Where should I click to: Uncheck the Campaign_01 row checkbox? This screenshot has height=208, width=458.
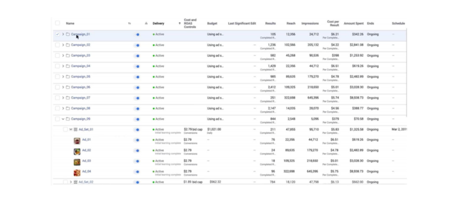(x=57, y=35)
